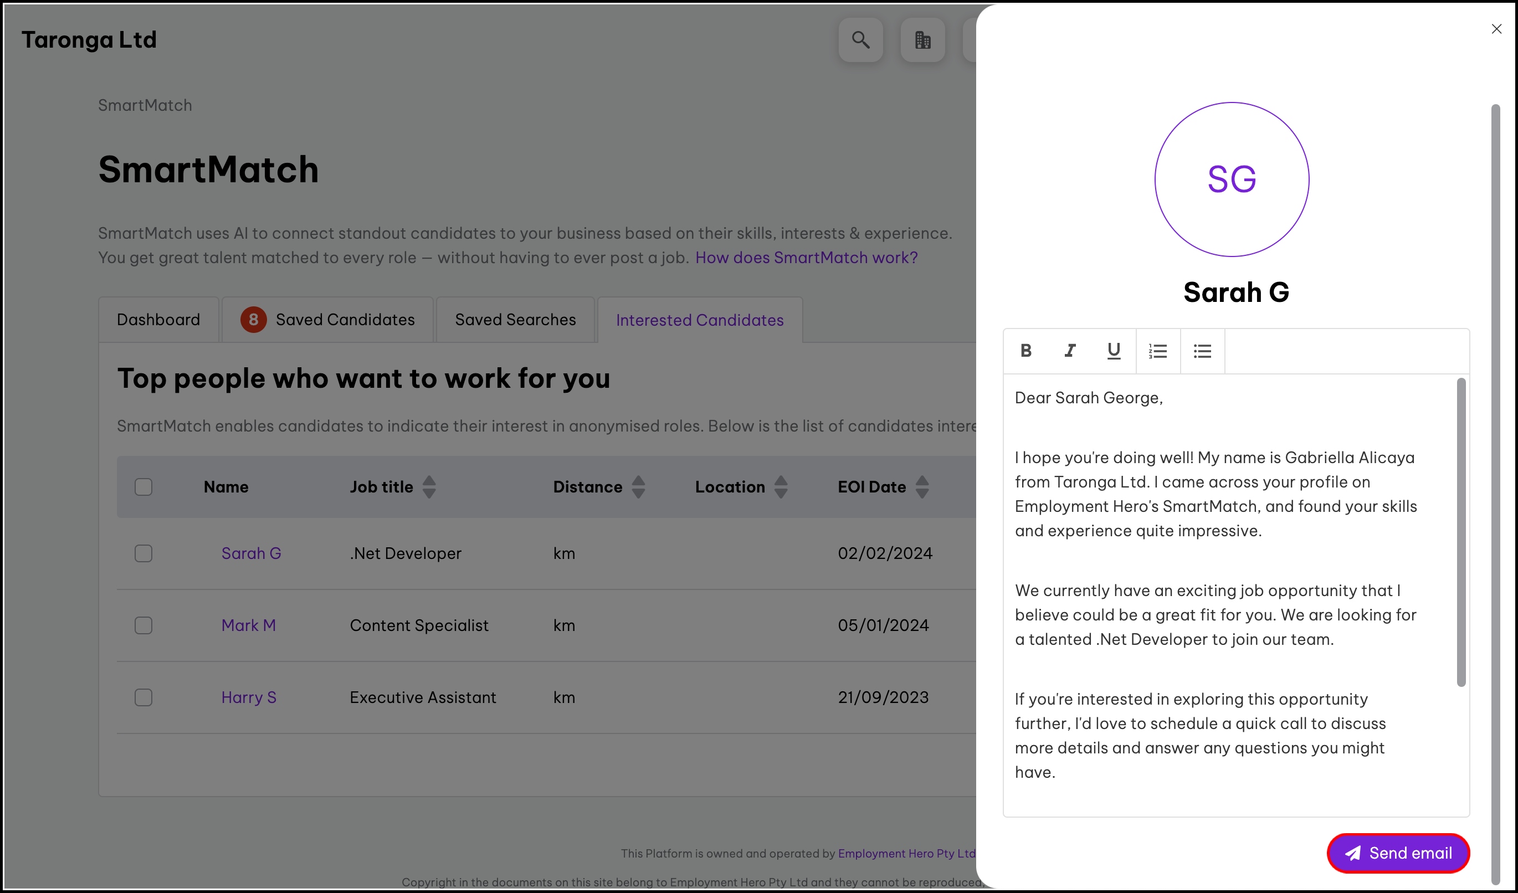Open 'How does SmartMatch work?' link
The width and height of the screenshot is (1518, 893).
click(x=806, y=258)
